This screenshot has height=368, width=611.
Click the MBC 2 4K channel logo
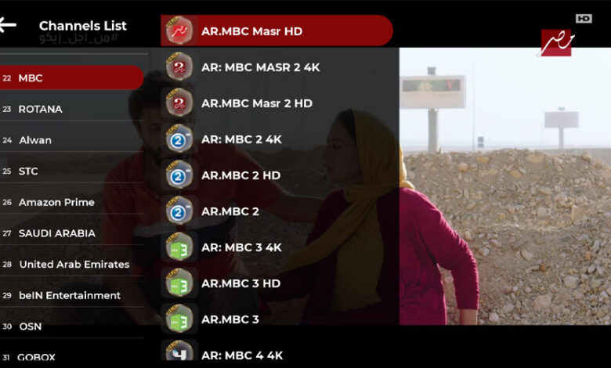[x=179, y=139]
